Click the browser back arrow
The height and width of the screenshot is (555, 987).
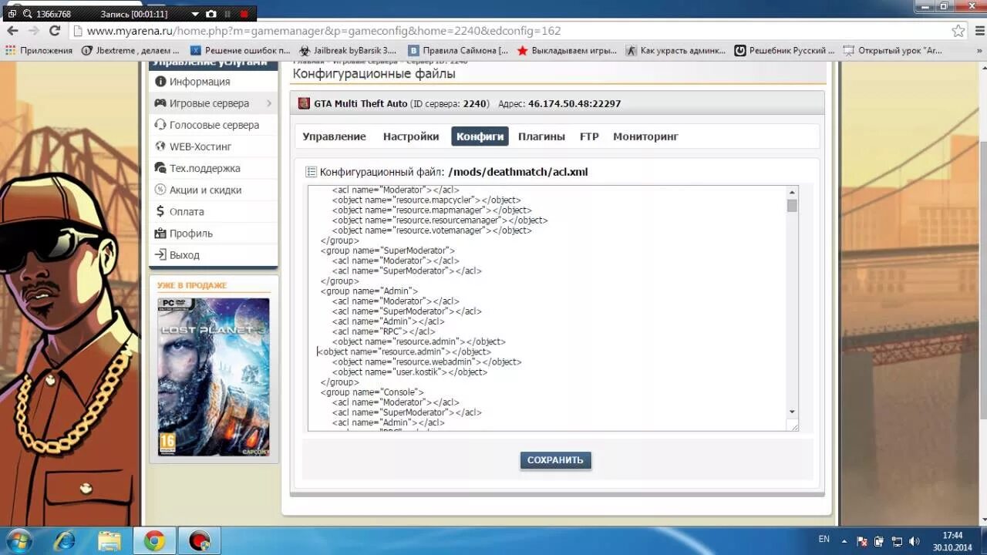[12, 31]
